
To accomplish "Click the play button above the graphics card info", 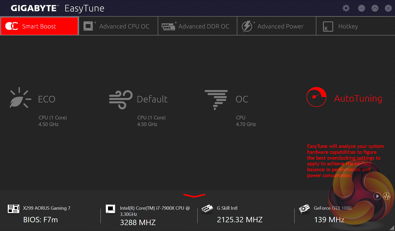I will [377, 196].
